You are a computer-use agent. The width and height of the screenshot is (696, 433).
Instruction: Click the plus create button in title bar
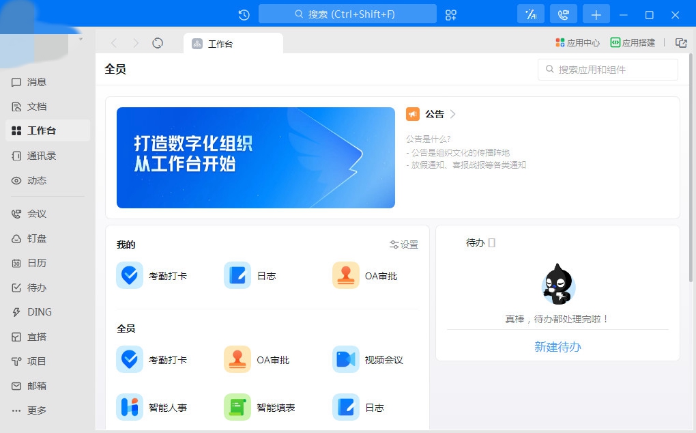click(x=596, y=14)
